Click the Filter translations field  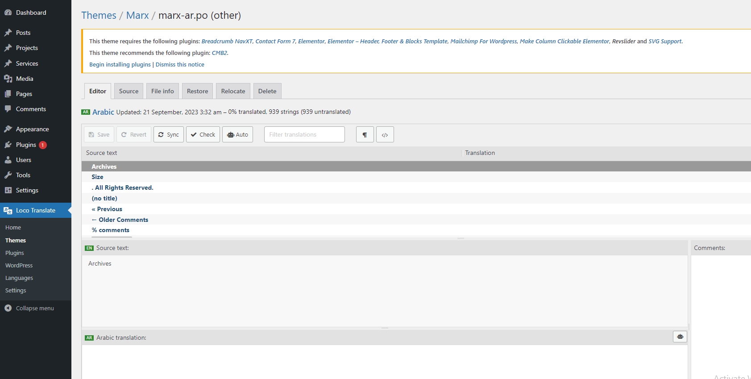pyautogui.click(x=304, y=135)
